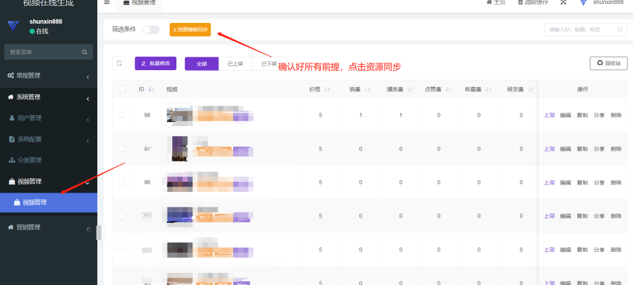Expand the 用户管理 submenu
This screenshot has height=285, width=633.
pyautogui.click(x=49, y=119)
